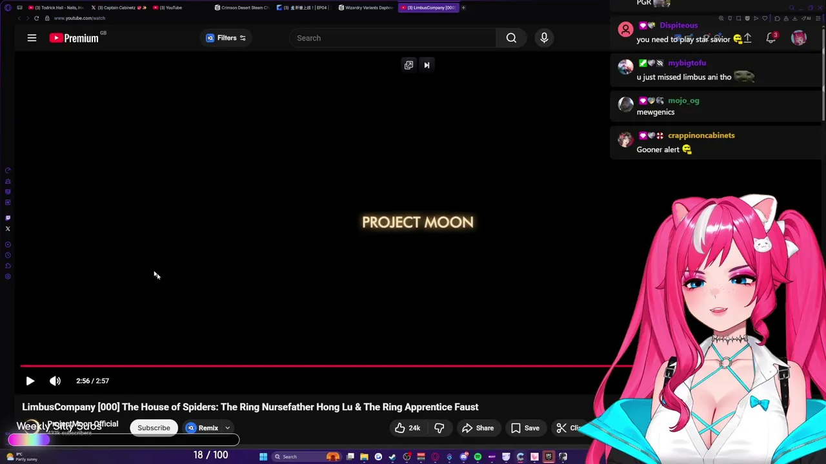Open the weather widget on the taskbar
Screen dimensions: 826x464
click(x=21, y=457)
